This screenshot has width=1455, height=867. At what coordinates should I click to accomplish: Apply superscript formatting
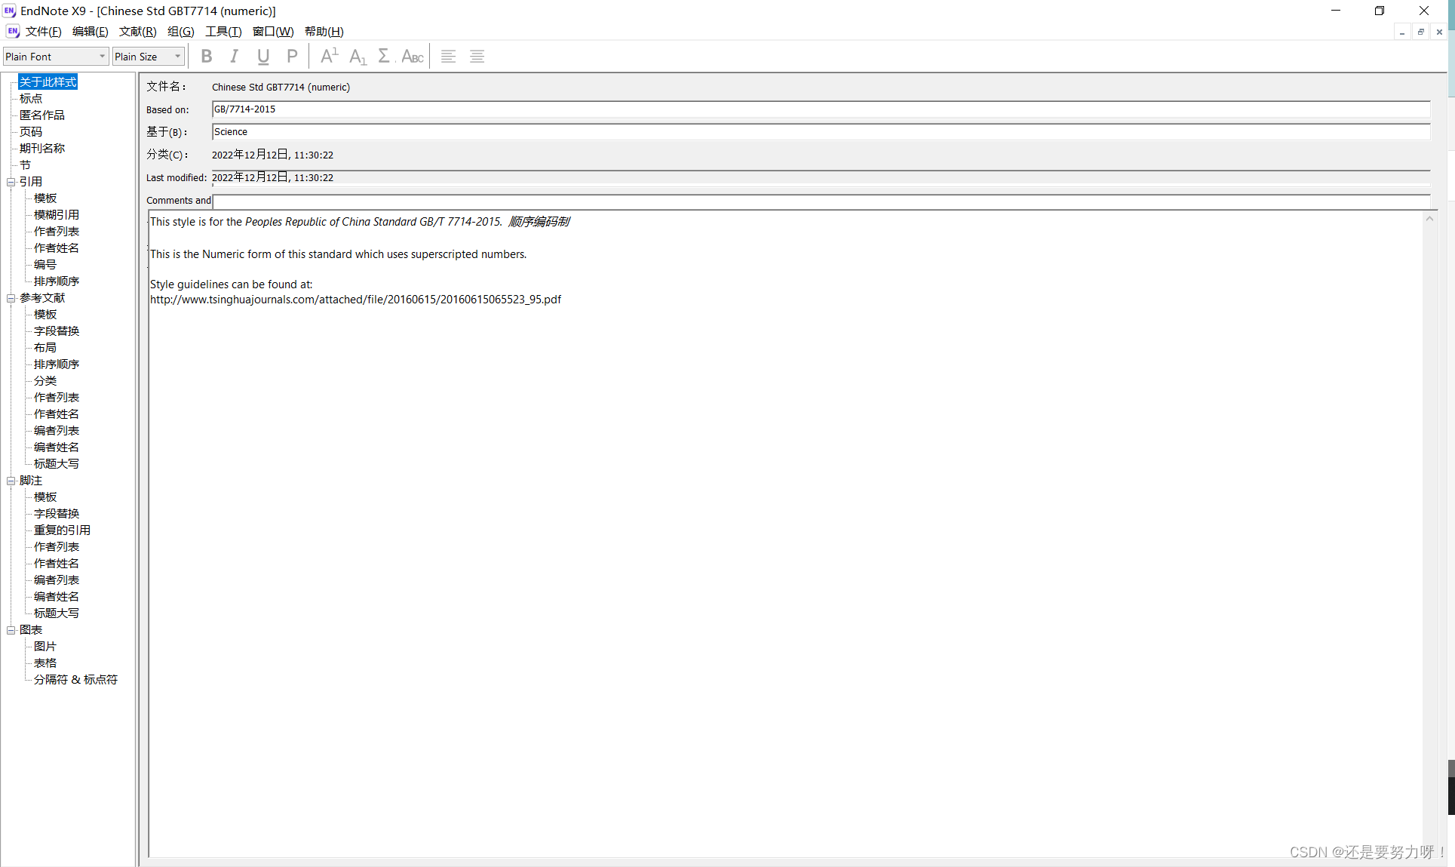pyautogui.click(x=329, y=56)
